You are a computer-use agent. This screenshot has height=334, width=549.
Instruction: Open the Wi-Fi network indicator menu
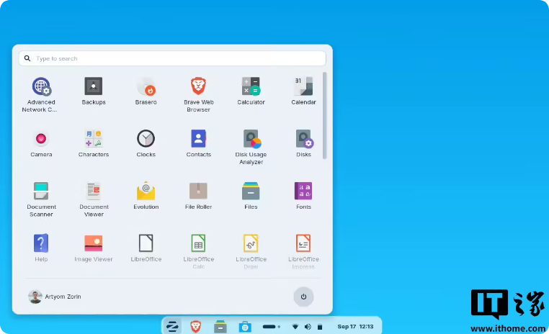point(295,327)
